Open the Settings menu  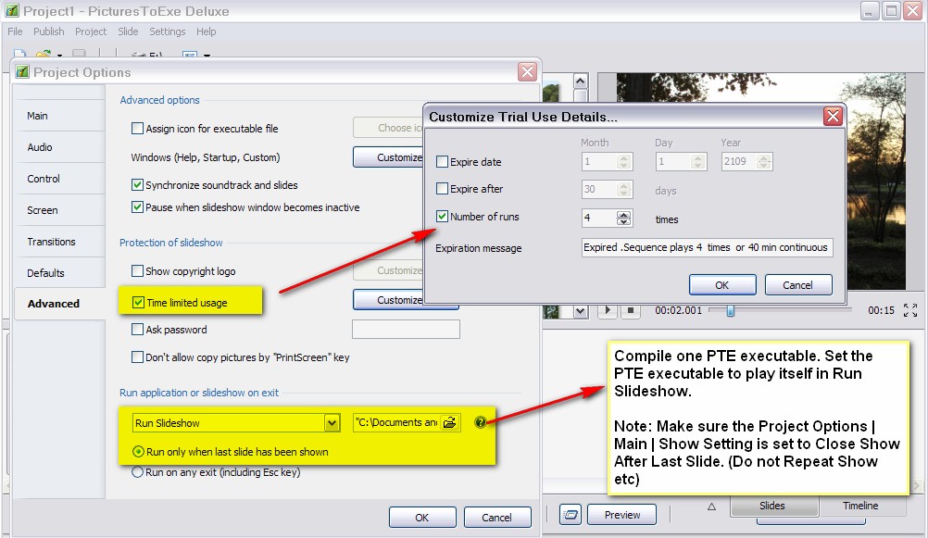(167, 31)
